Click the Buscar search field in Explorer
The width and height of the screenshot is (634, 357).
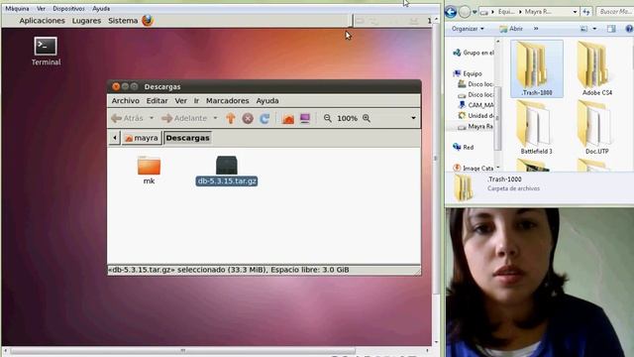click(x=614, y=12)
